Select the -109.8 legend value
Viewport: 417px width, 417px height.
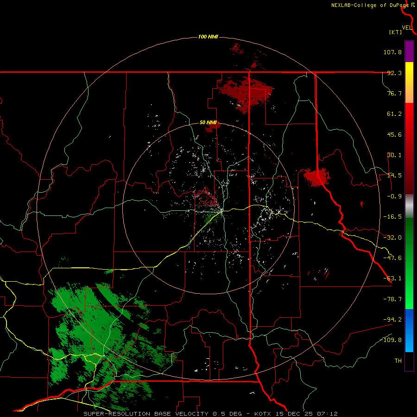[391, 340]
